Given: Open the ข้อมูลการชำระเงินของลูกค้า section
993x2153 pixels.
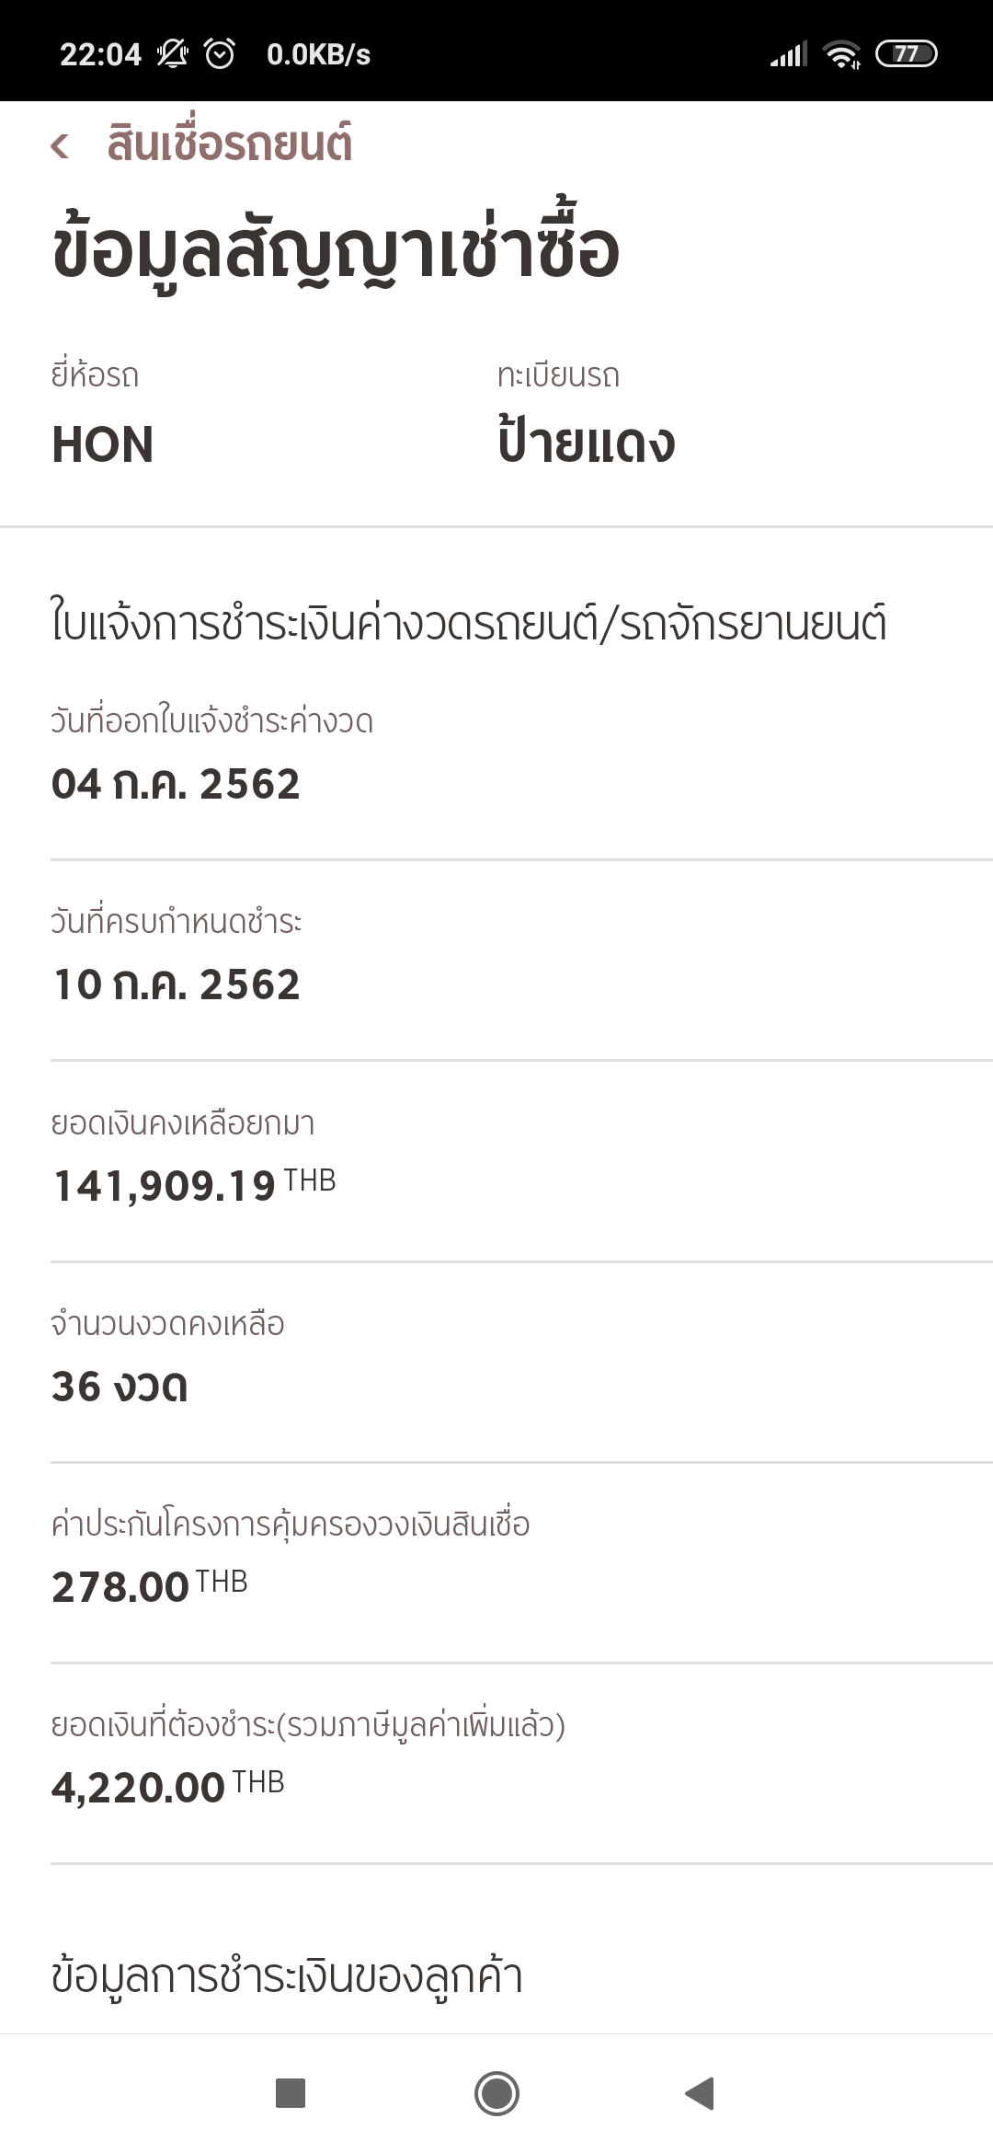Looking at the screenshot, I should (x=287, y=1975).
